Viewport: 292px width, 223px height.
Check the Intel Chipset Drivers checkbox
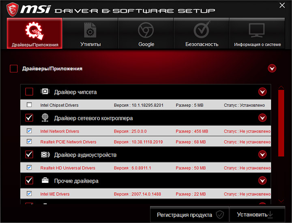coord(29,105)
